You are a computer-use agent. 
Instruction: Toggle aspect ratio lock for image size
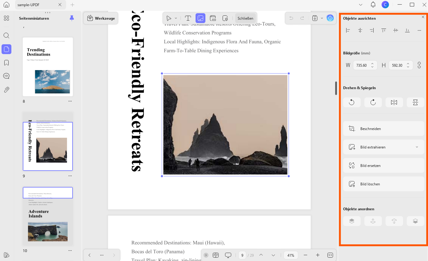(x=419, y=65)
